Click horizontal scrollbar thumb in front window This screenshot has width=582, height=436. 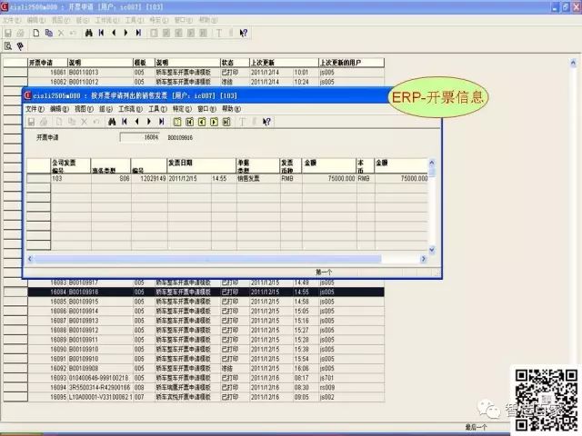(x=208, y=259)
